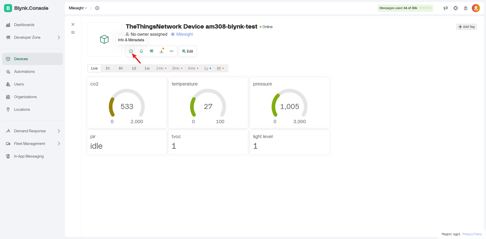Open Automations in sidebar
486x239 pixels.
32,72
